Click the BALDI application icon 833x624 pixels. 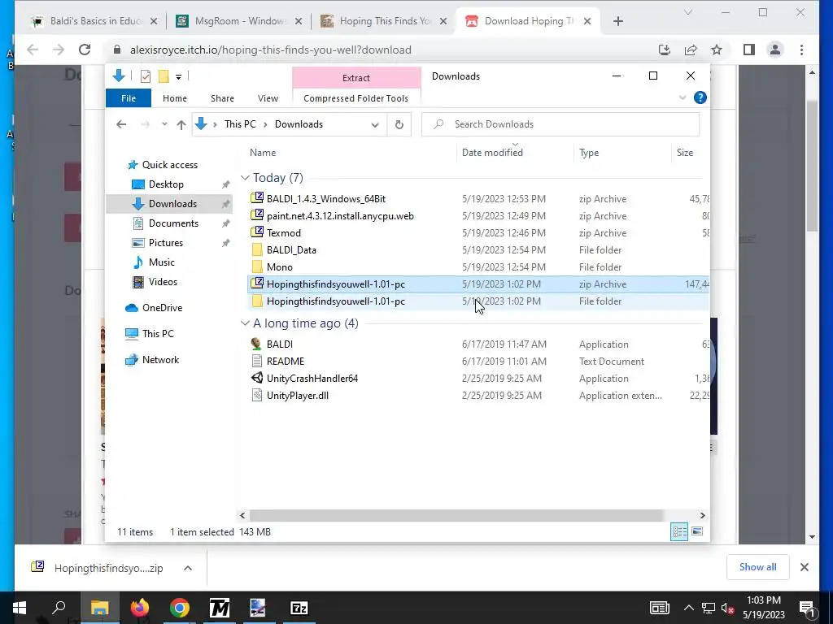(x=256, y=344)
